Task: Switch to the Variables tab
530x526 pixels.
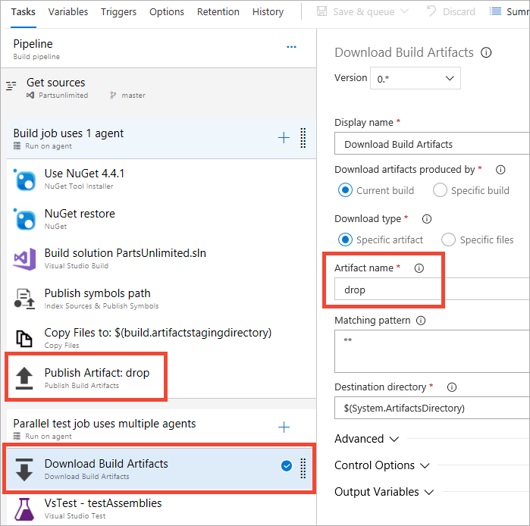Action: [68, 11]
